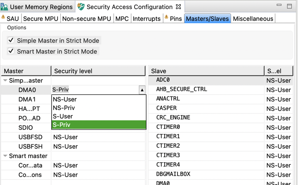Select the PO...AD master row
Viewport: 298px width, 185px height.
pos(26,118)
